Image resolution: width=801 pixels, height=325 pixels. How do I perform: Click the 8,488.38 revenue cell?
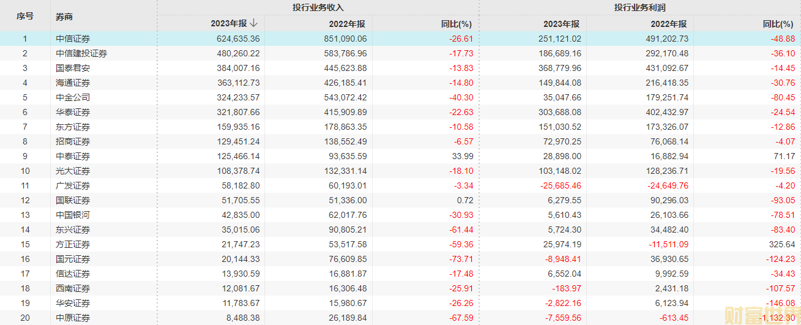click(242, 318)
